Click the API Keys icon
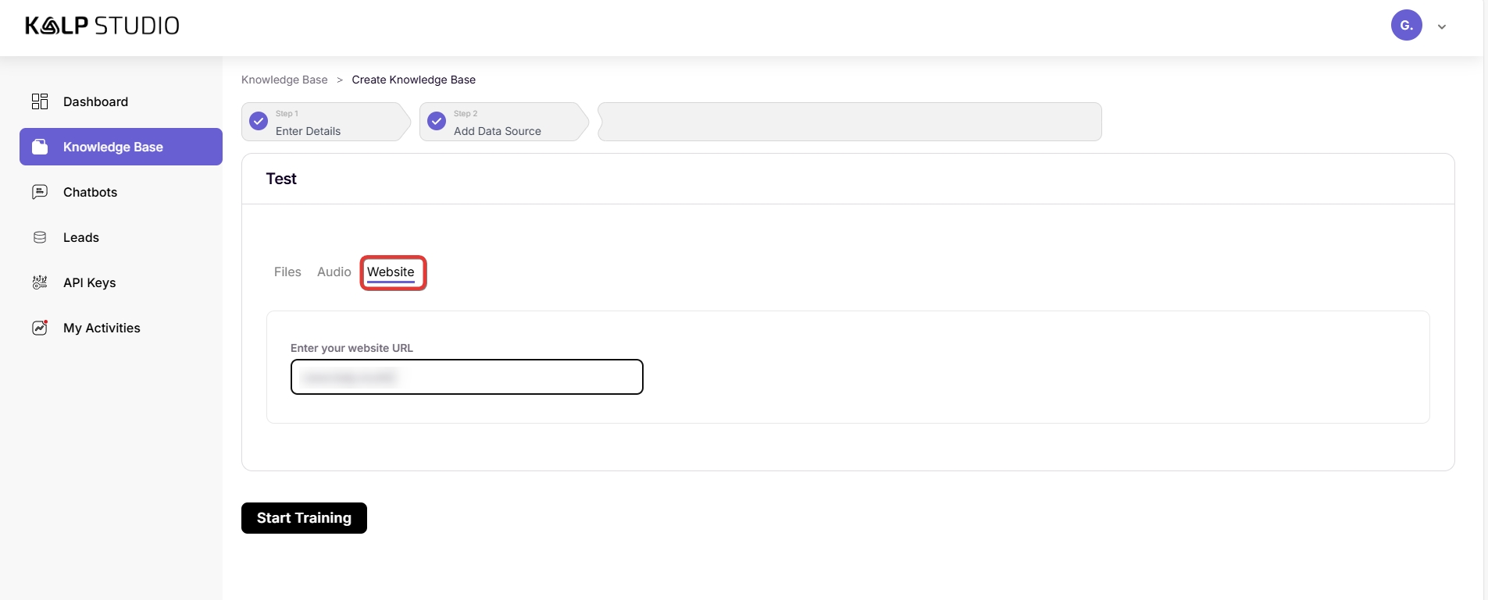Viewport: 1488px width, 600px height. [40, 282]
